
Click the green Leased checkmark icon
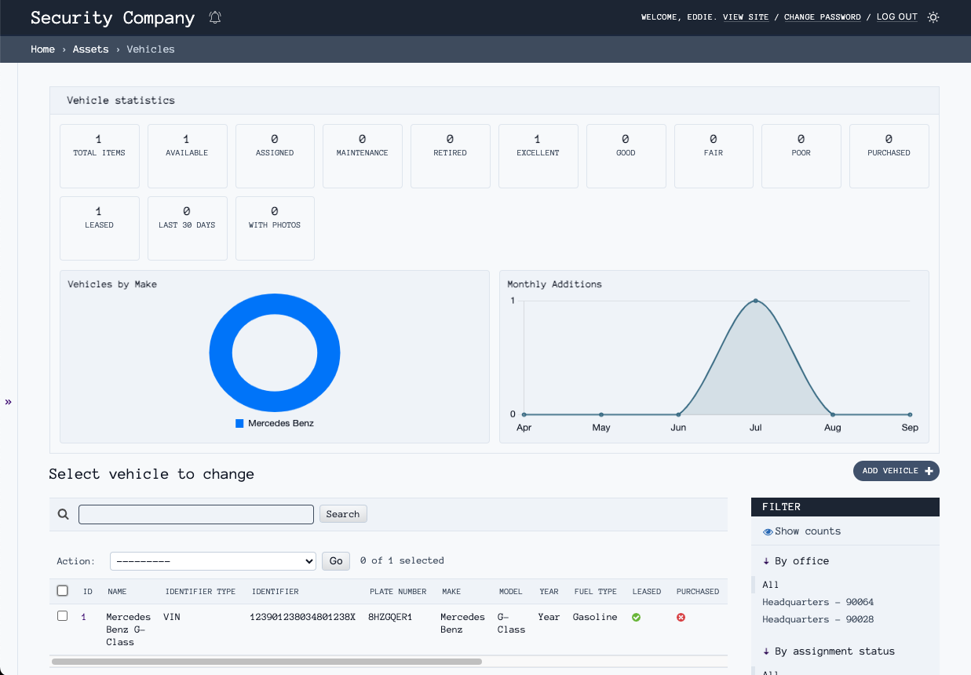coord(637,617)
